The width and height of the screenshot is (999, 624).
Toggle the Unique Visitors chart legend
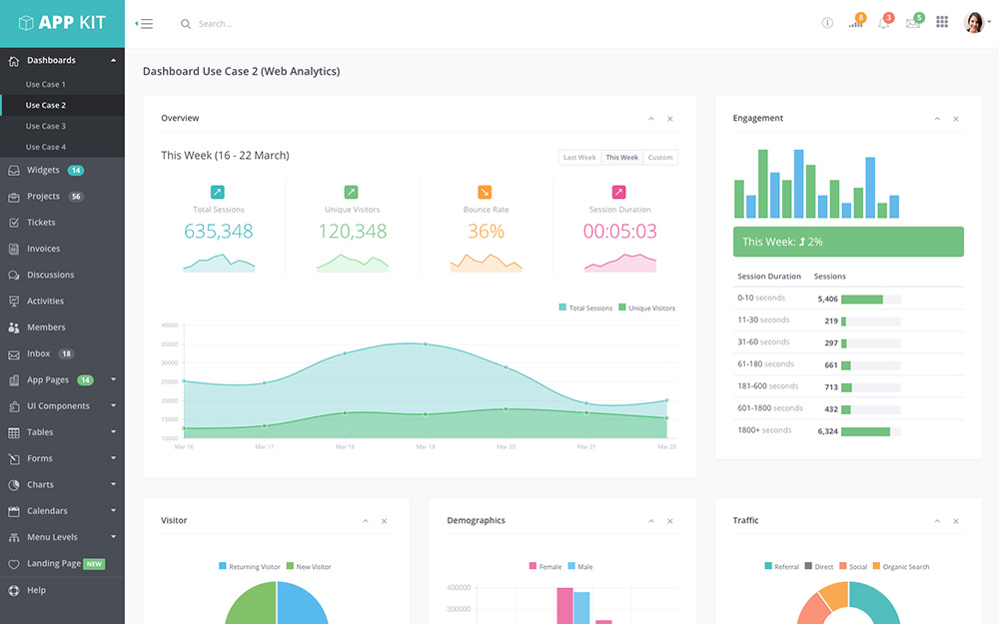[646, 308]
